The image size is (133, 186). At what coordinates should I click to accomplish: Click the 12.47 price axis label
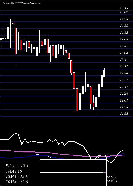(x=124, y=87)
